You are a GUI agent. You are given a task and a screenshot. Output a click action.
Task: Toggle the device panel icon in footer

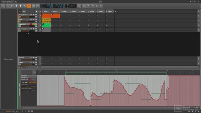[29, 111]
